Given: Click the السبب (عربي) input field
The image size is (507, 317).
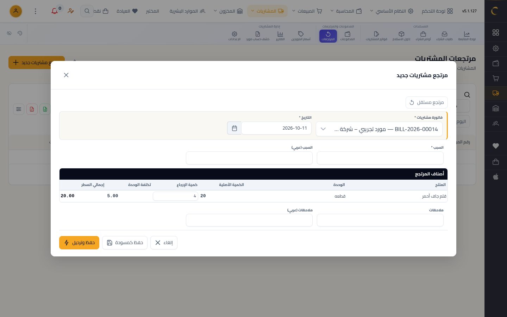Looking at the screenshot, I should [x=249, y=158].
